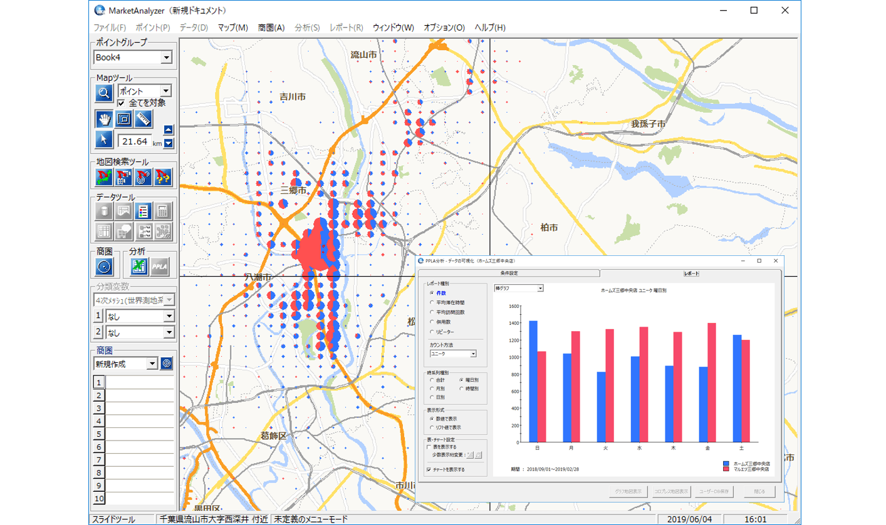Click the calculator icon in データツール
Screen dimensions: 886x525
[x=163, y=211]
